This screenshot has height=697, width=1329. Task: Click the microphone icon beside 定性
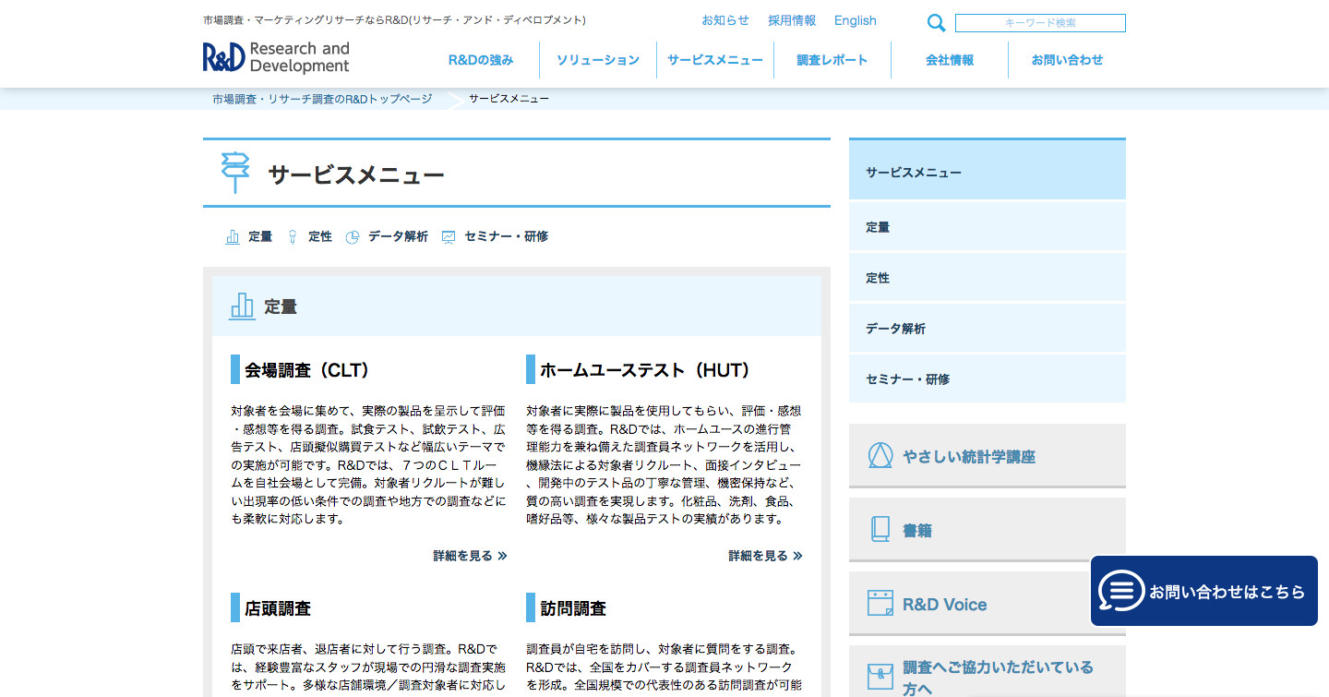[x=293, y=237]
